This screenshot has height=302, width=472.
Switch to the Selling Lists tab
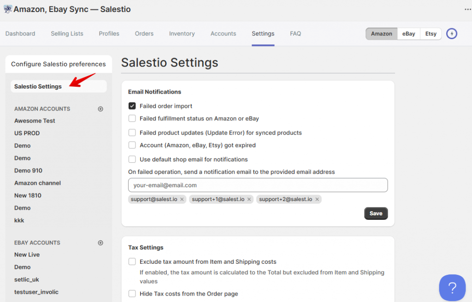pyautogui.click(x=67, y=34)
